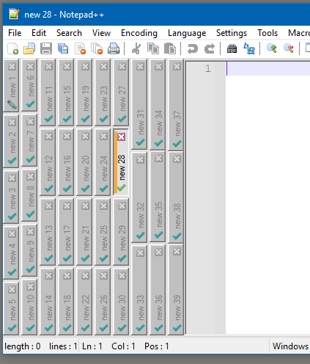
Task: Close the active new 28 tab
Action: [x=122, y=136]
